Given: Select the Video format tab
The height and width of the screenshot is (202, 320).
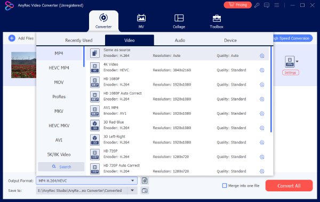Looking at the screenshot, I should (130, 40).
